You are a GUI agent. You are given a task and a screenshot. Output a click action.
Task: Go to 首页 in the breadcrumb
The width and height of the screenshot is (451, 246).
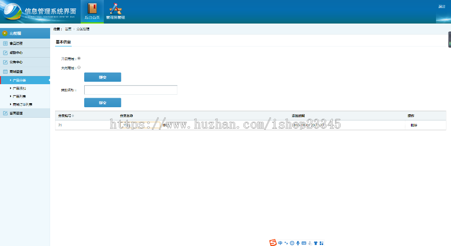(x=68, y=29)
